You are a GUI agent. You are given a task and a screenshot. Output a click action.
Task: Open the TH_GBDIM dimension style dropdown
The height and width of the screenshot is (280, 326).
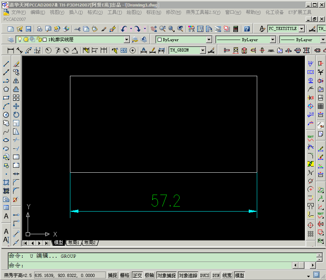203,50
